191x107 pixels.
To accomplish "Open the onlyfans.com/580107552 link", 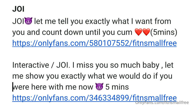I will coord(94,43).
